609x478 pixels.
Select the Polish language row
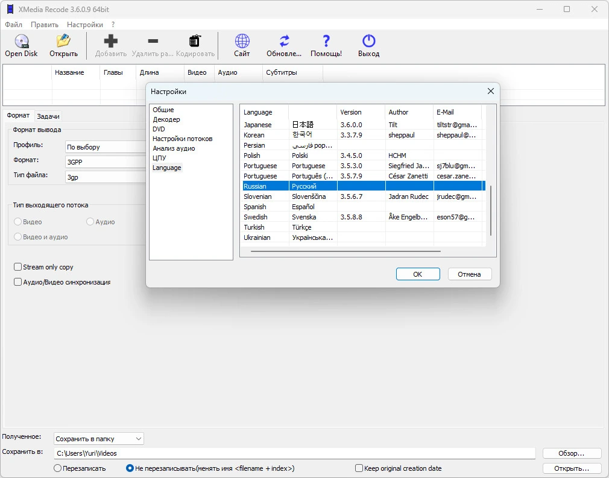(x=364, y=156)
